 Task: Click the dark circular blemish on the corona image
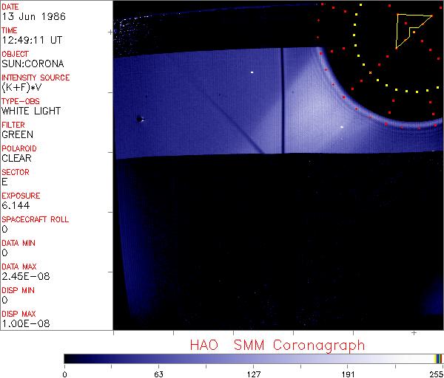pos(139,119)
